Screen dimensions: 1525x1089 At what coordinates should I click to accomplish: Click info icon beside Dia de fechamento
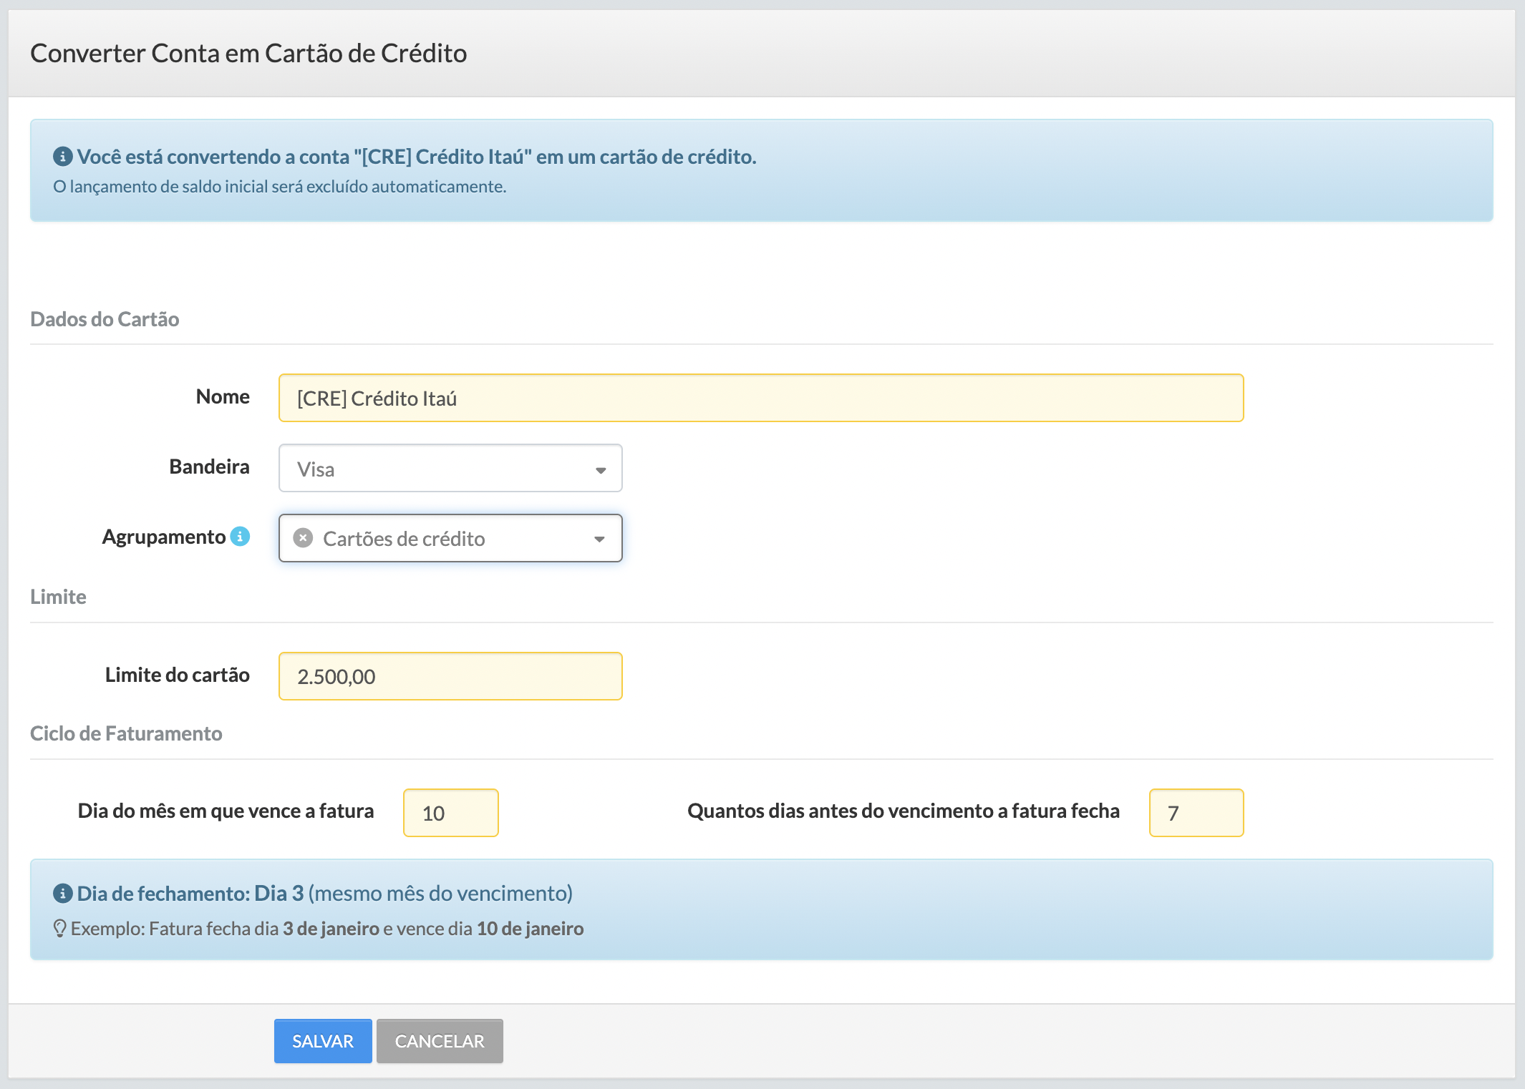[x=62, y=893]
